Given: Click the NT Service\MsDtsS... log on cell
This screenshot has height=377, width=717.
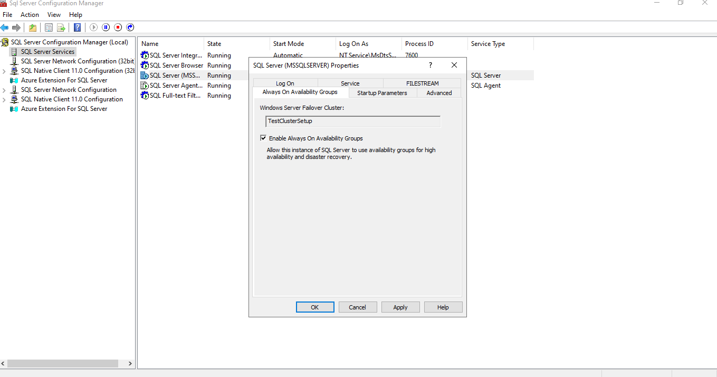Looking at the screenshot, I should coord(368,55).
